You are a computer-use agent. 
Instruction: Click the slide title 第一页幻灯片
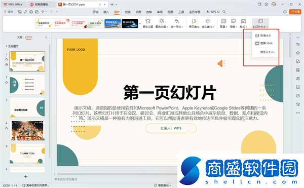point(170,92)
